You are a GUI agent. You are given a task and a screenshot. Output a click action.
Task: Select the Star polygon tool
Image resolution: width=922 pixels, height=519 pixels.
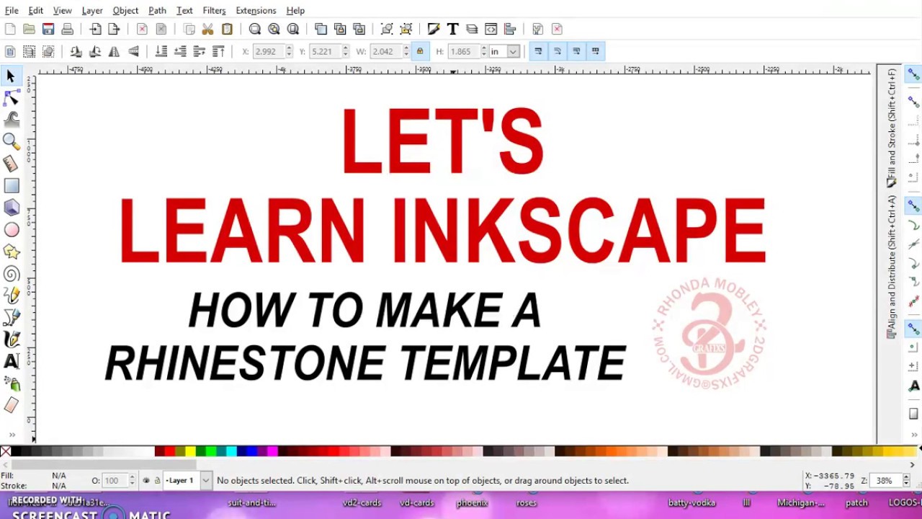11,252
